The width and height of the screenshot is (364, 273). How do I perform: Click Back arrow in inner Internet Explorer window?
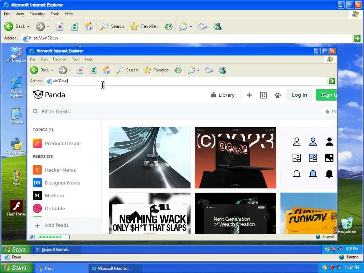click(x=34, y=70)
